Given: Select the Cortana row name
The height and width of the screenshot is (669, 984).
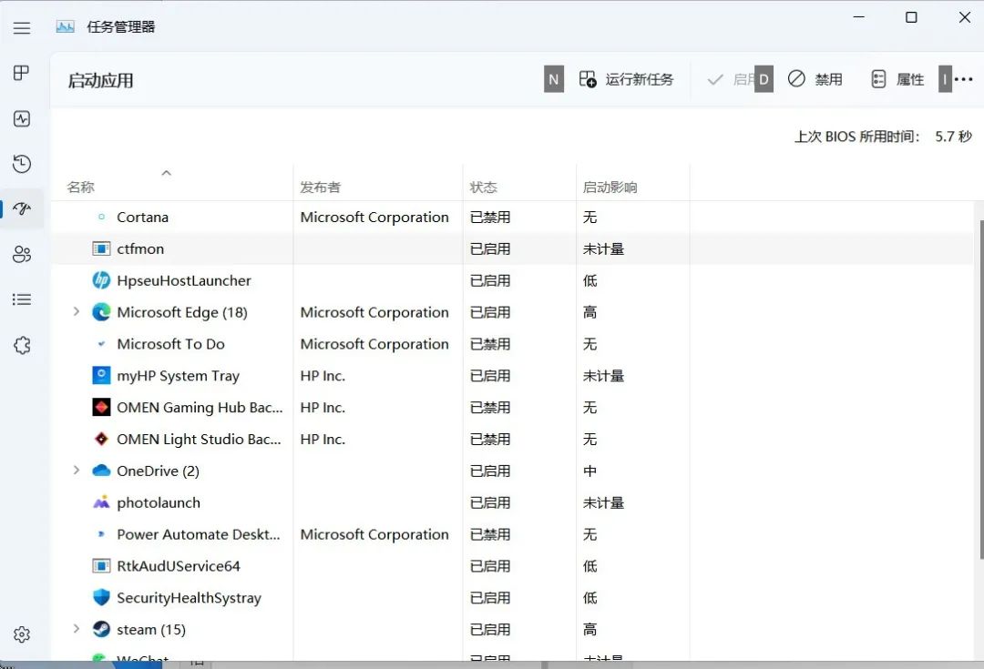Looking at the screenshot, I should tap(142, 217).
